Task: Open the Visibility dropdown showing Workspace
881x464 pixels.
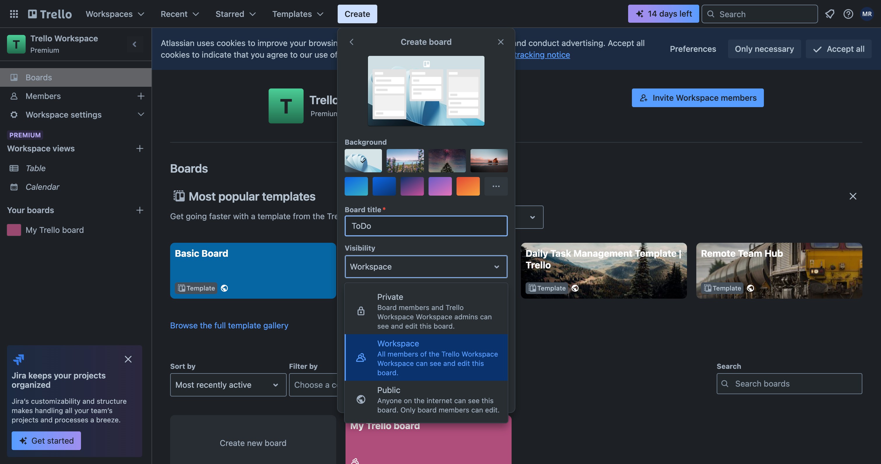Action: pos(426,267)
